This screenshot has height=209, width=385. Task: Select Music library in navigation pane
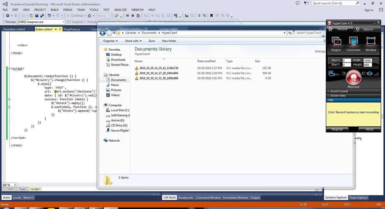pyautogui.click(x=115, y=85)
